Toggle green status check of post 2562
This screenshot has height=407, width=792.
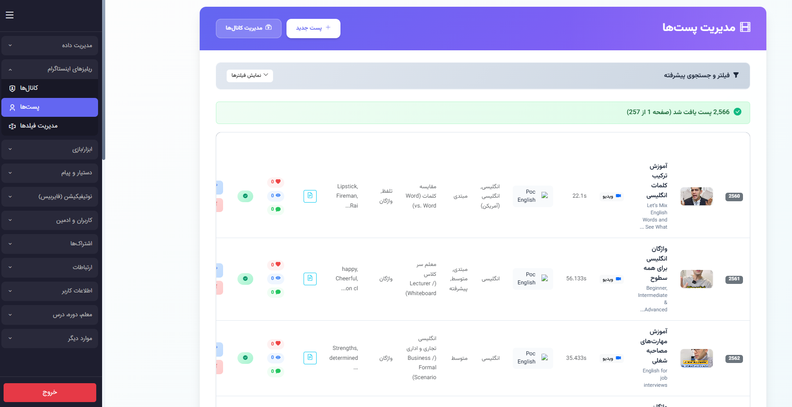[x=245, y=358]
